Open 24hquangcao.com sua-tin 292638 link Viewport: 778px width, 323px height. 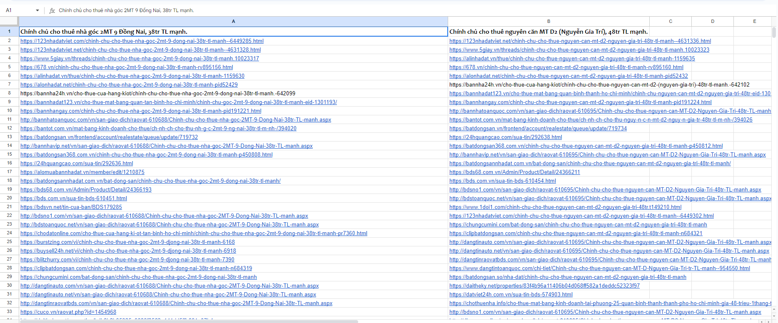[506, 137]
